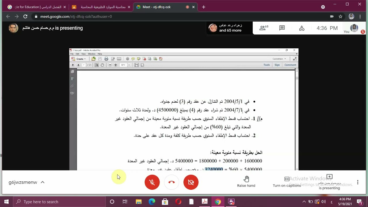Image resolution: width=368 pixels, height=207 pixels.
Task: Click Acrobat email envelope icon
Action: 119,59
